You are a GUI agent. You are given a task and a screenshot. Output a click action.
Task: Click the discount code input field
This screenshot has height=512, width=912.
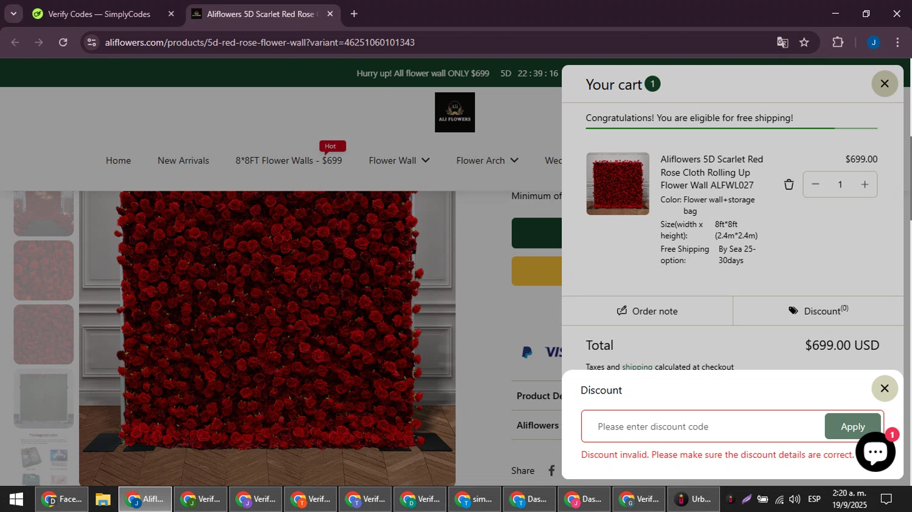pyautogui.click(x=703, y=426)
